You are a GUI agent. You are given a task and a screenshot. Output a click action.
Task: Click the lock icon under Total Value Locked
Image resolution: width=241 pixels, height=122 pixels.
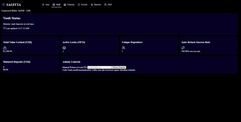(x=5, y=48)
